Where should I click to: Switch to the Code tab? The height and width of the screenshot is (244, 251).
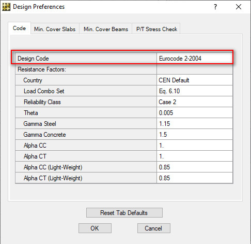(19, 28)
